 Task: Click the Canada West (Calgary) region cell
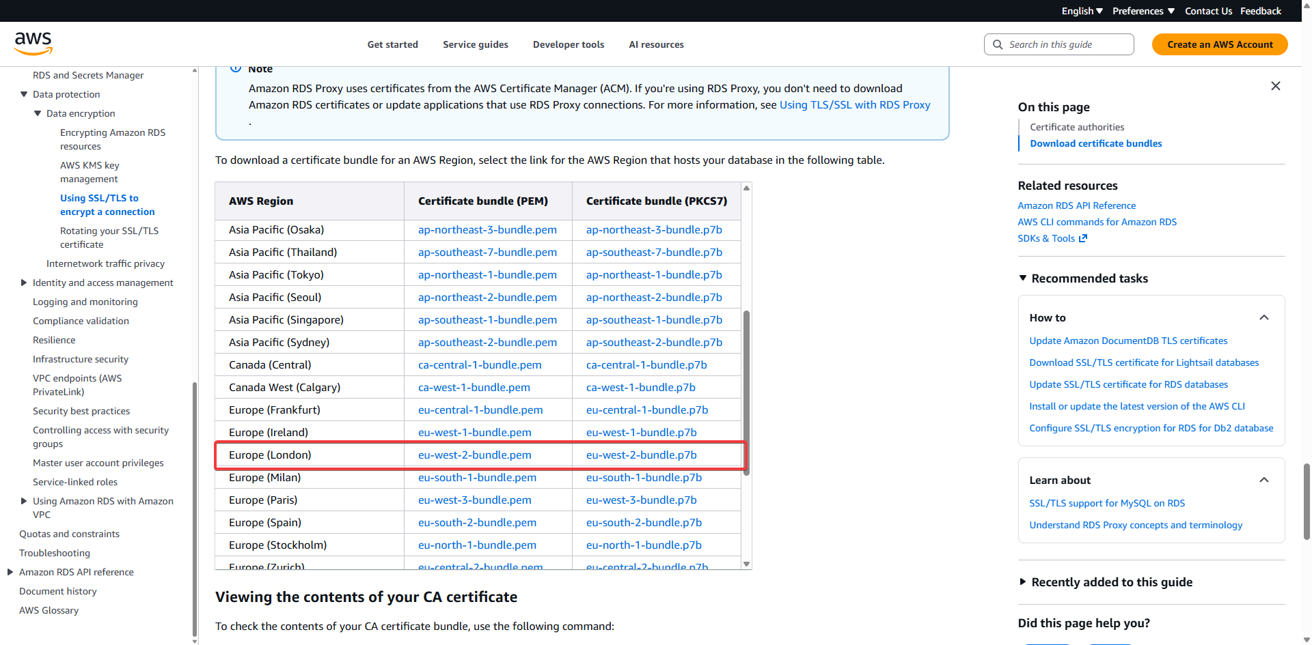(310, 388)
